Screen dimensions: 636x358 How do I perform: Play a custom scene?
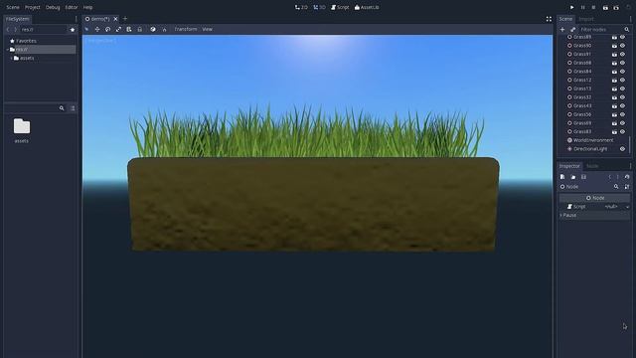pyautogui.click(x=616, y=7)
